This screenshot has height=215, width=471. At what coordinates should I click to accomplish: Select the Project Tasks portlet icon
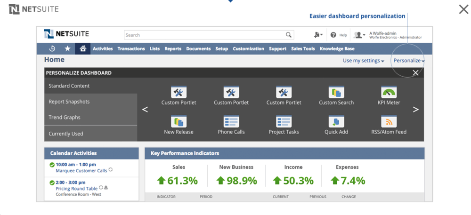pos(284,122)
